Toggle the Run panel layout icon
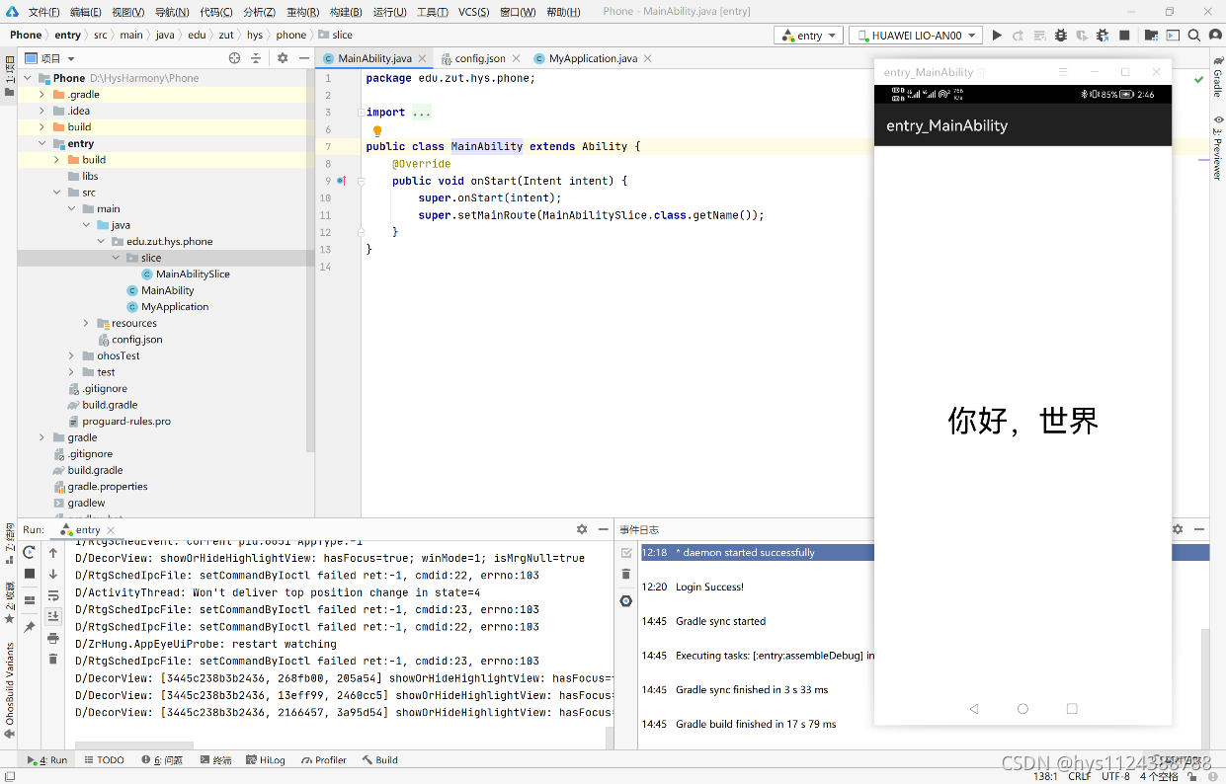The height and width of the screenshot is (784, 1226). coord(30,600)
